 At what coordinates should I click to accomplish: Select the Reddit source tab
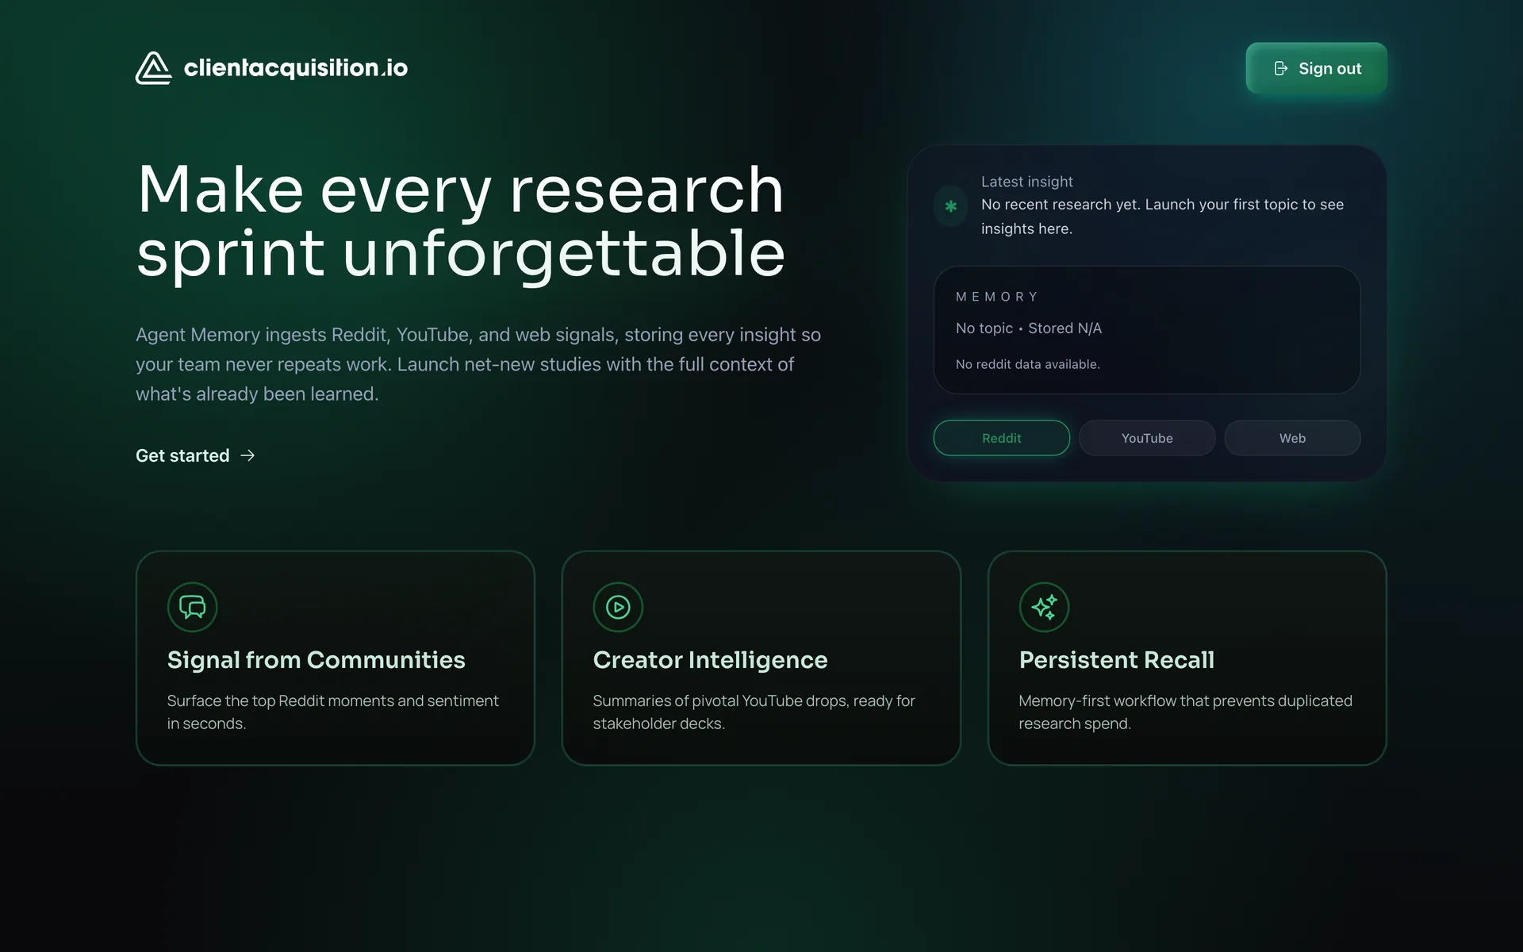point(1001,438)
